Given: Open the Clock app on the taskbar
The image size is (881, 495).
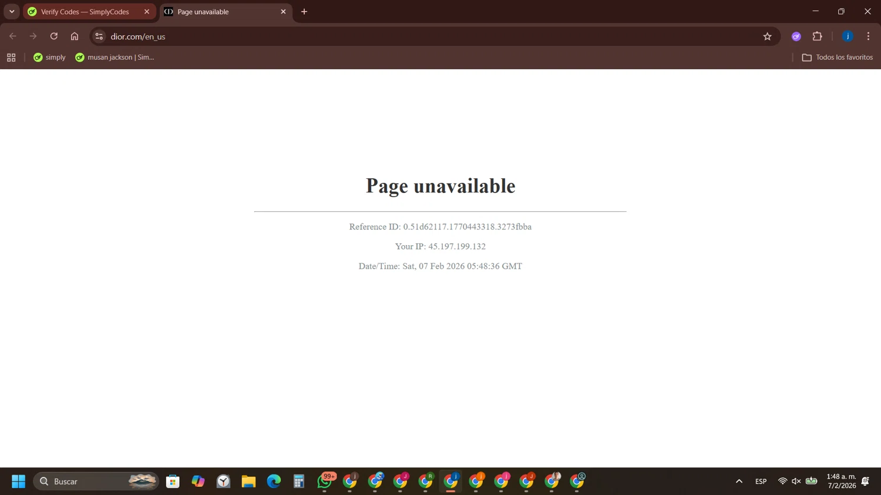Looking at the screenshot, I should [x=223, y=482].
